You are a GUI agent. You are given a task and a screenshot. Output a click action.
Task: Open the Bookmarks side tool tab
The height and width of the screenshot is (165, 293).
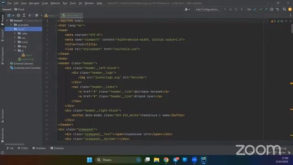click(2, 135)
